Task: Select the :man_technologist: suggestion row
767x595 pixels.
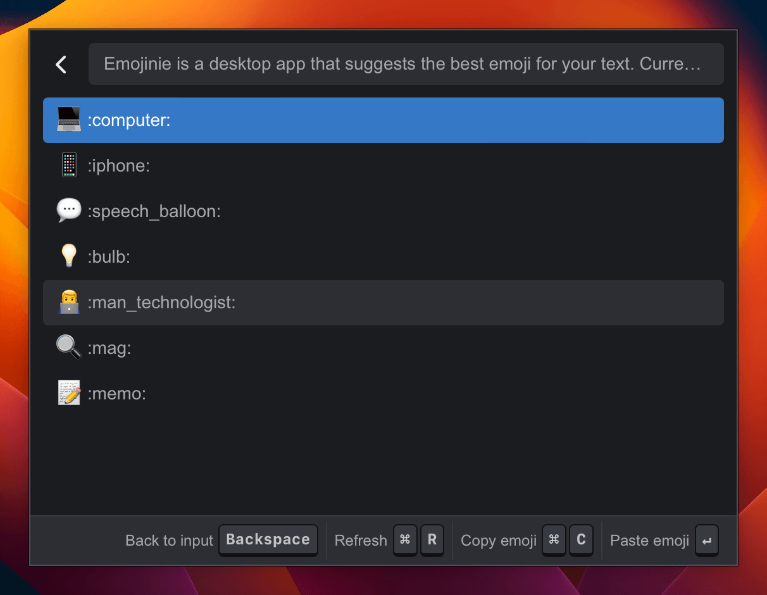Action: coord(383,303)
